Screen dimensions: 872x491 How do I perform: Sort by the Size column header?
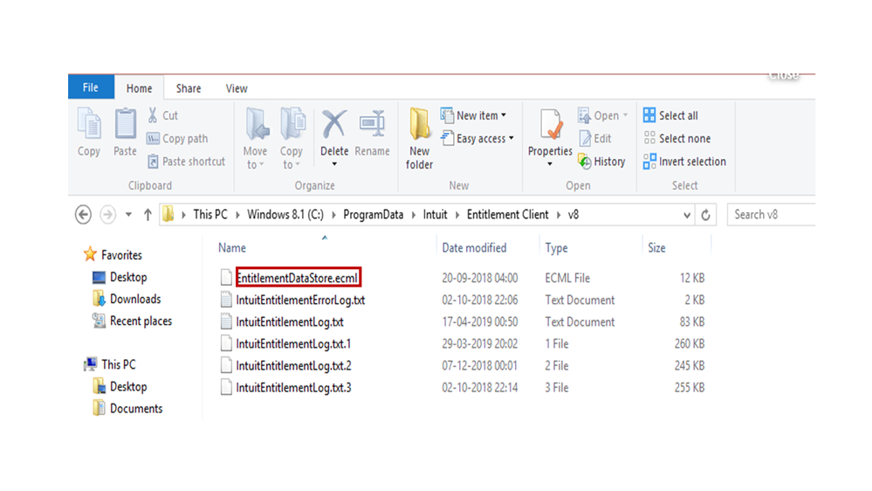pos(656,248)
